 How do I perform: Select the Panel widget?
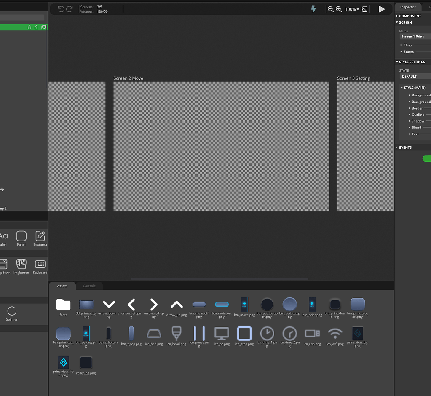(21, 238)
